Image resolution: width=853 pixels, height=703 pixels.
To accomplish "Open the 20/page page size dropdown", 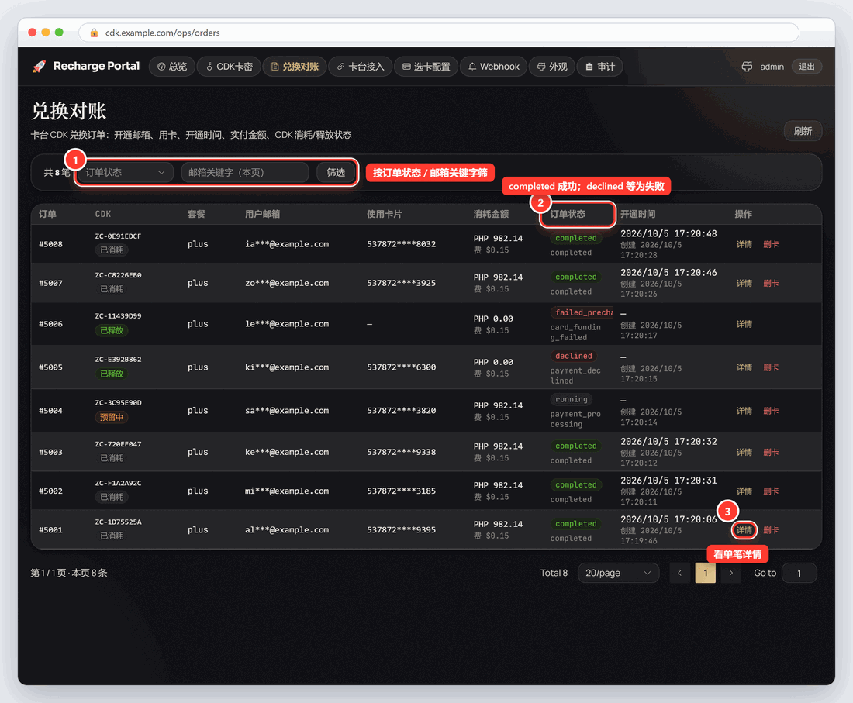I will [618, 573].
